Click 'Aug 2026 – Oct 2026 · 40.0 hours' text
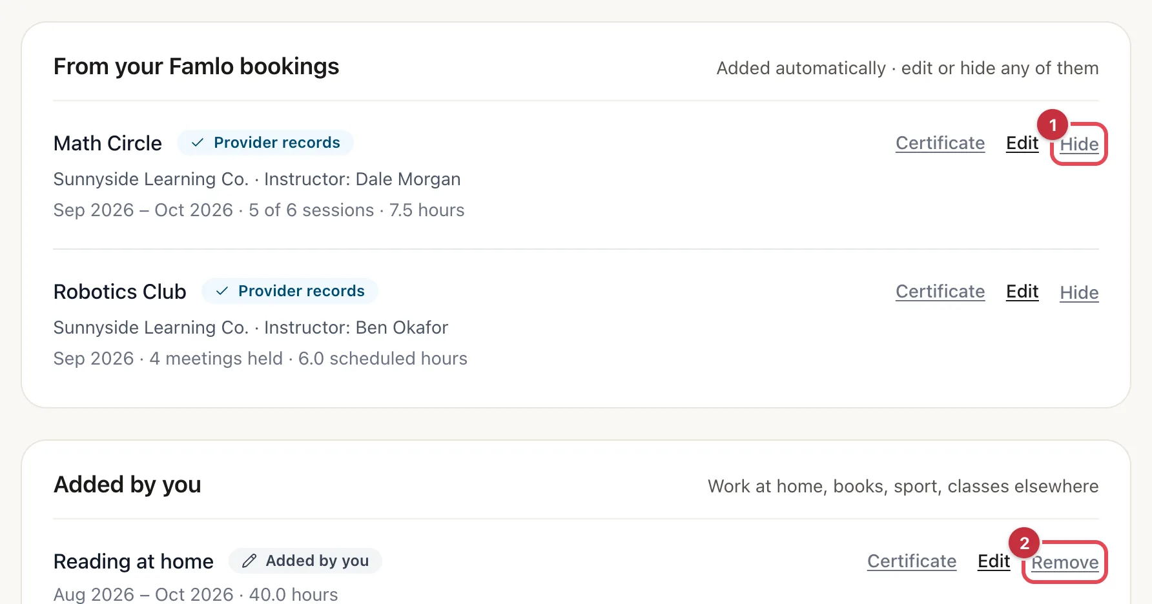 196,594
